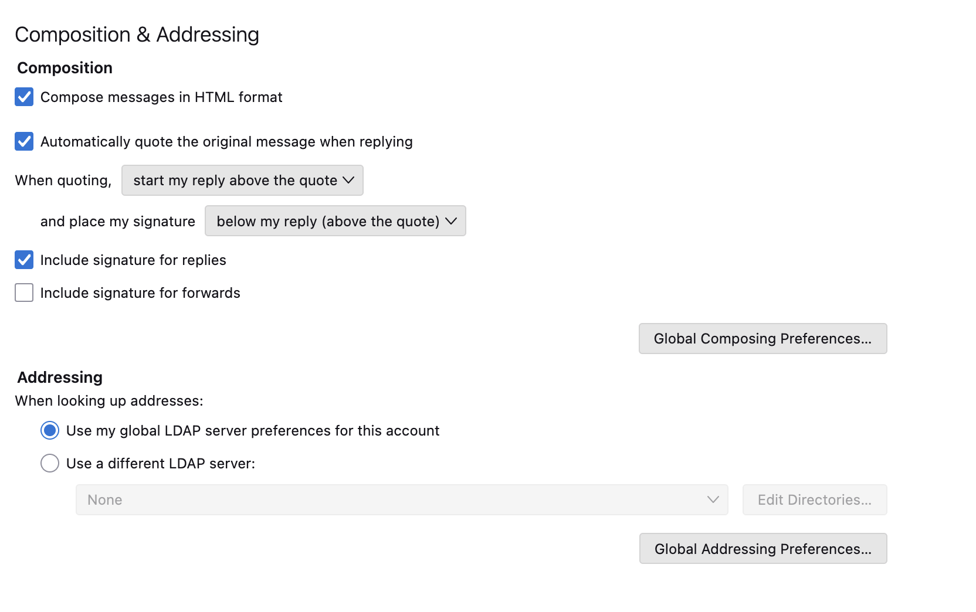
Task: Open Global Addressing Preferences
Action: pos(762,549)
